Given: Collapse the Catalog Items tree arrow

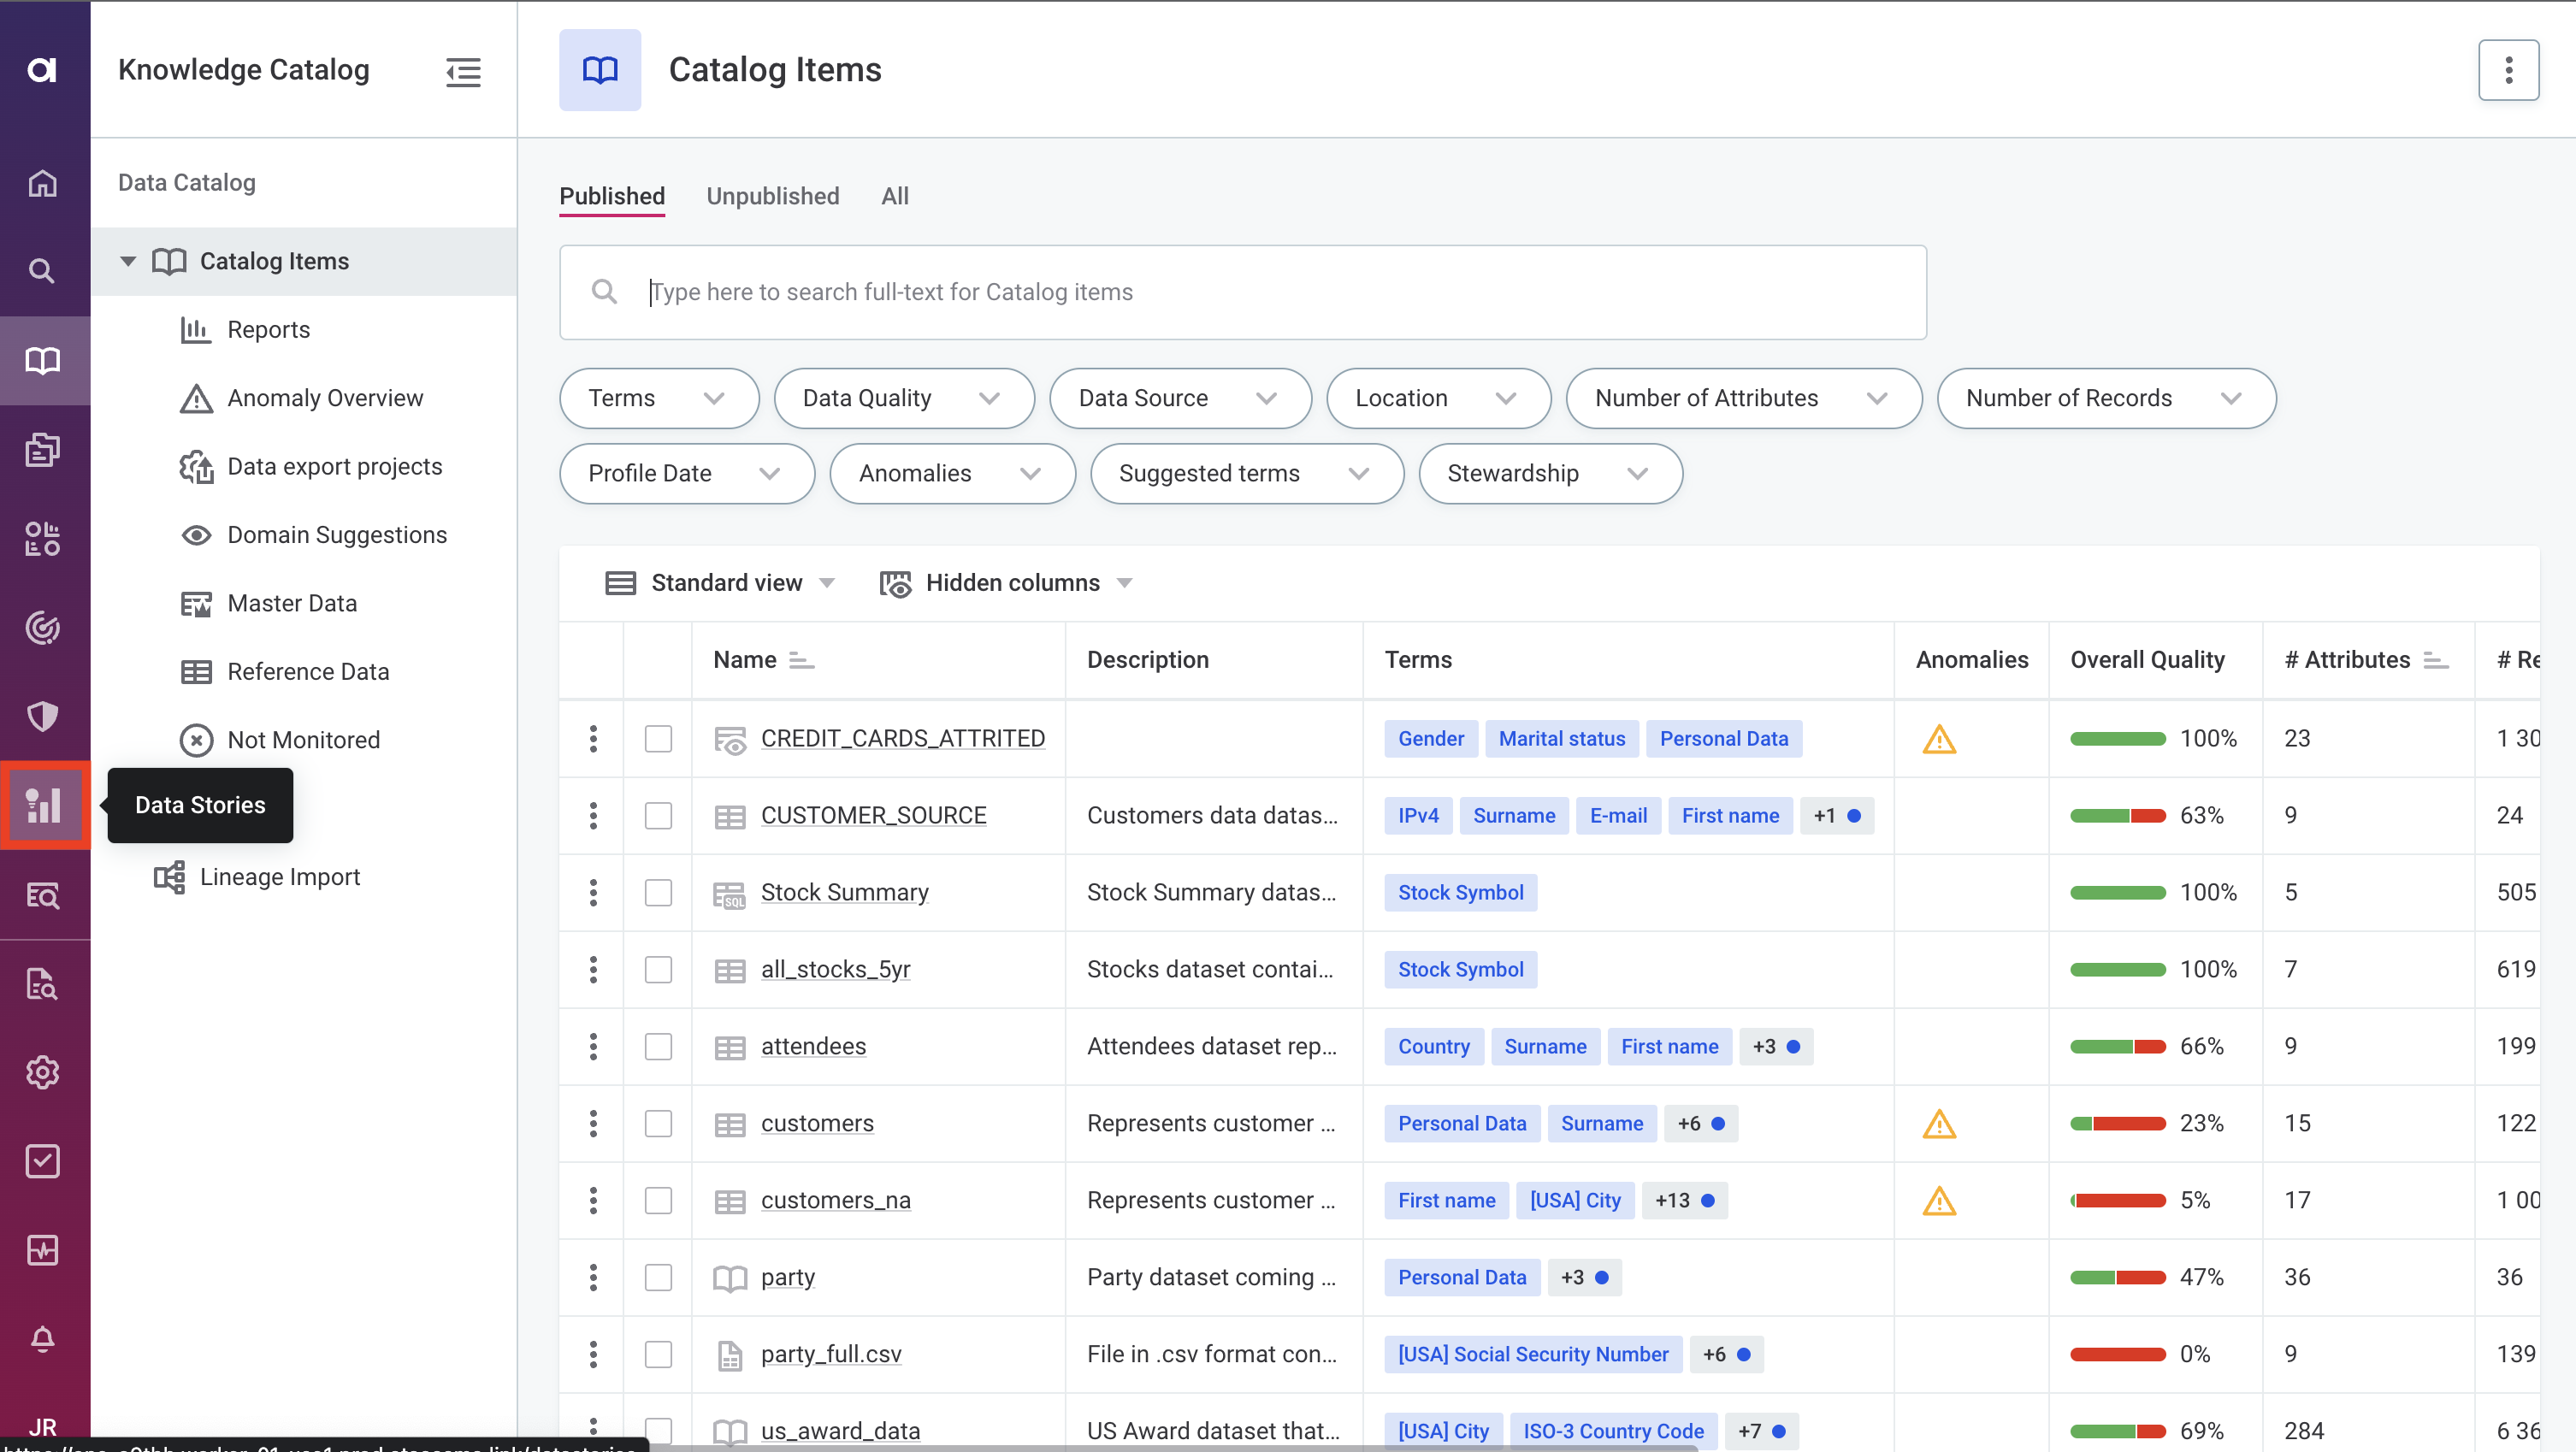Looking at the screenshot, I should 128,261.
